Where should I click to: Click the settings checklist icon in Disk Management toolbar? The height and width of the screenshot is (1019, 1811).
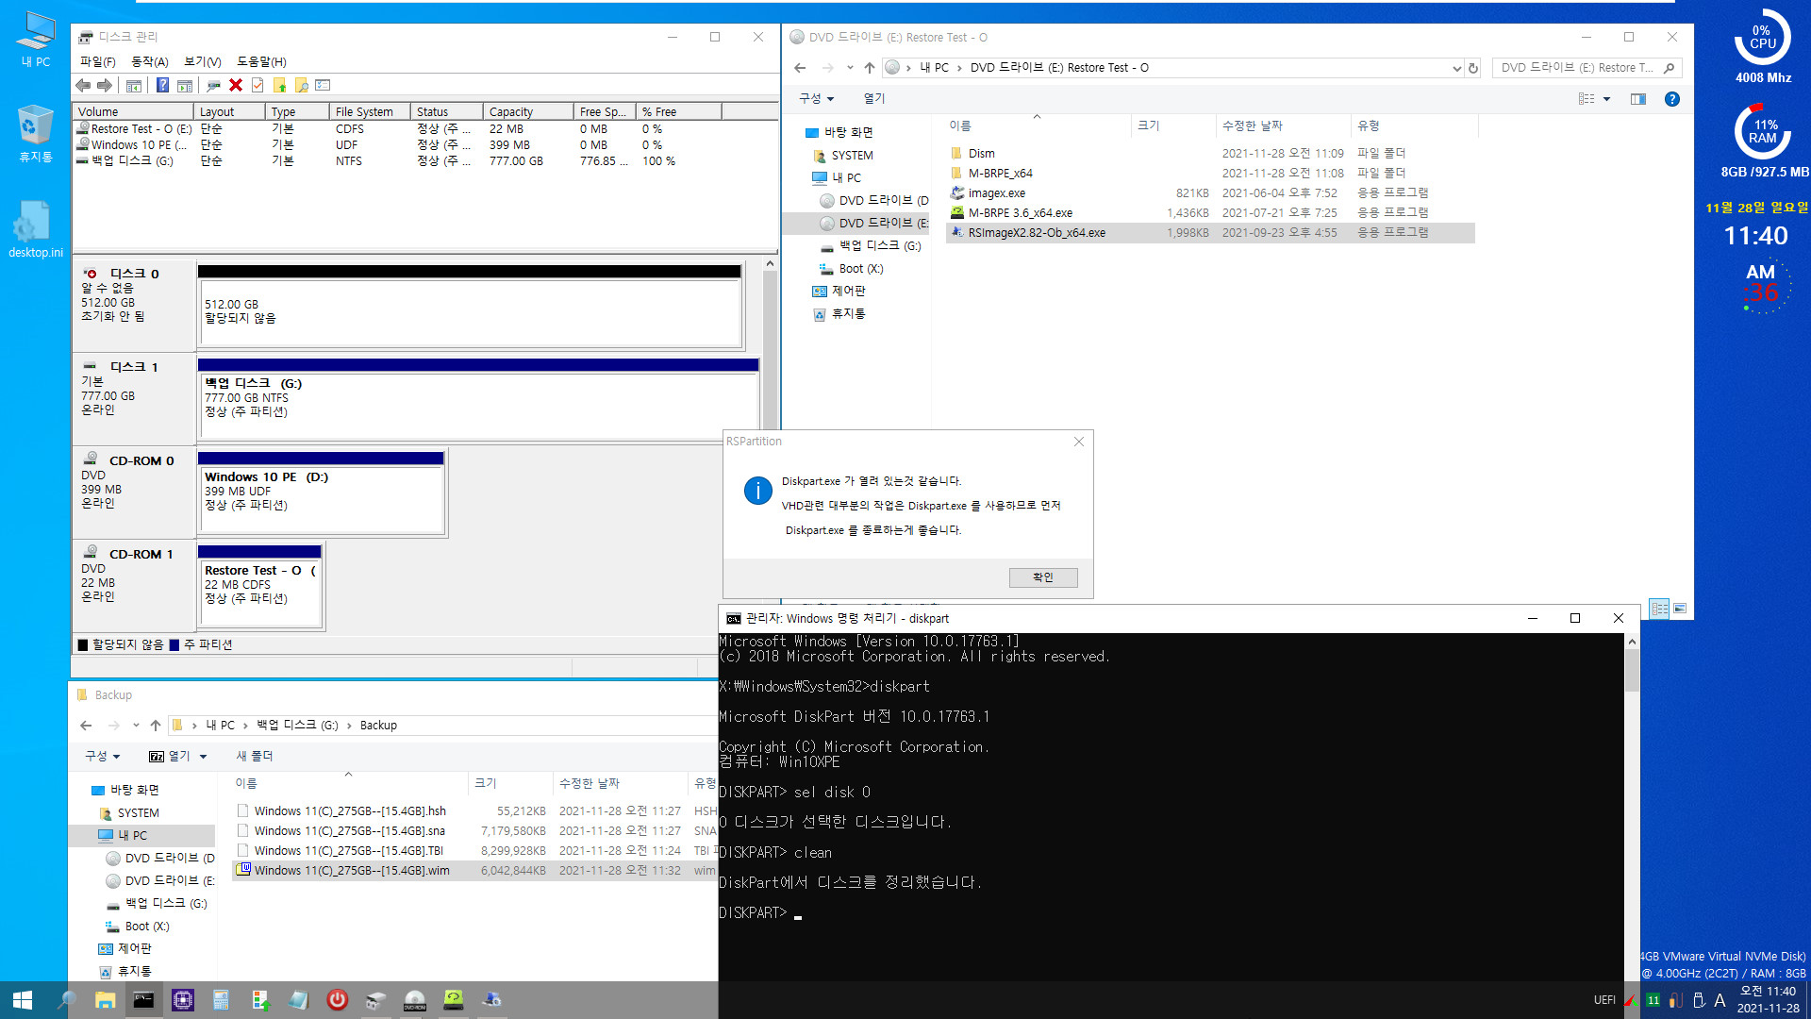(x=323, y=86)
